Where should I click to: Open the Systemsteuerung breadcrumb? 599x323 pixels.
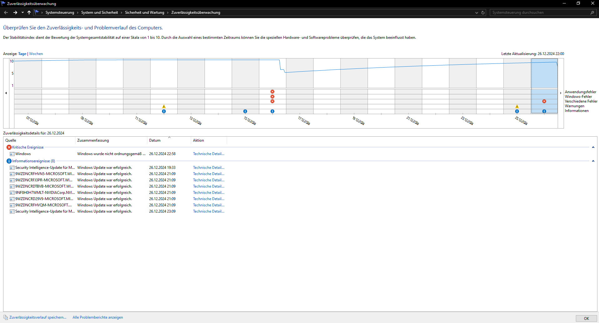60,13
